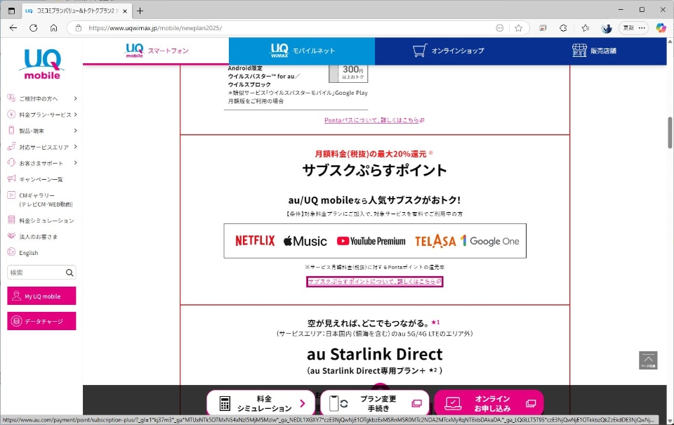Image resolution: width=674 pixels, height=425 pixels.
Task: Open Copilot icon in toolbar
Action: pos(661,28)
